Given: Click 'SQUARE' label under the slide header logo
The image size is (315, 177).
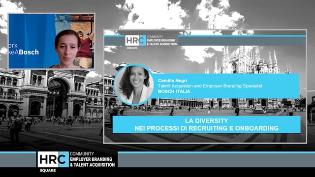Looking at the screenshot, I should pos(132,48).
